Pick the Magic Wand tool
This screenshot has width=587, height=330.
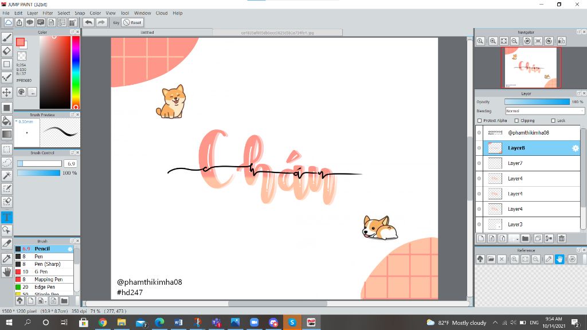[7, 175]
